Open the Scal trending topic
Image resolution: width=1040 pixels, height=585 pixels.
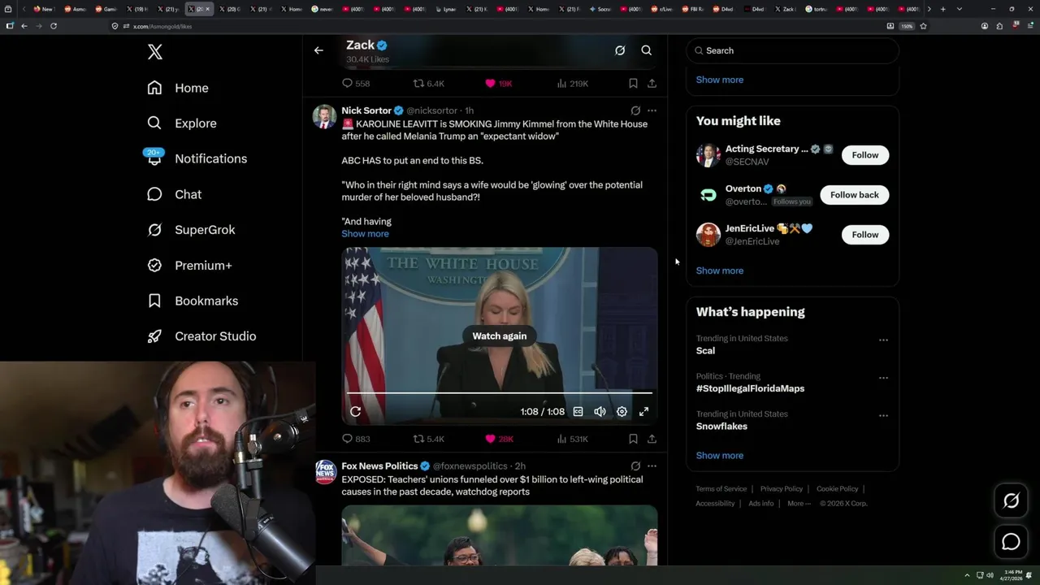click(x=705, y=351)
